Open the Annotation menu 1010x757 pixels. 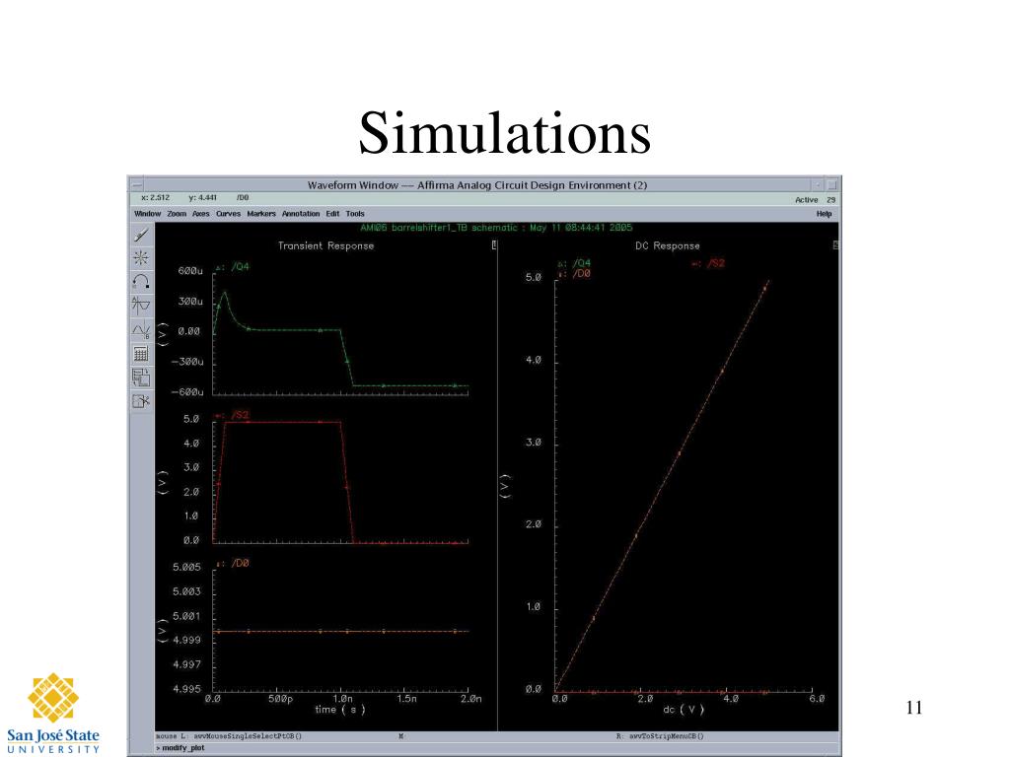click(300, 214)
